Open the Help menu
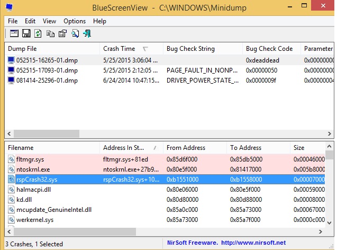Screen dimensions: 337x250 [x=99, y=21]
